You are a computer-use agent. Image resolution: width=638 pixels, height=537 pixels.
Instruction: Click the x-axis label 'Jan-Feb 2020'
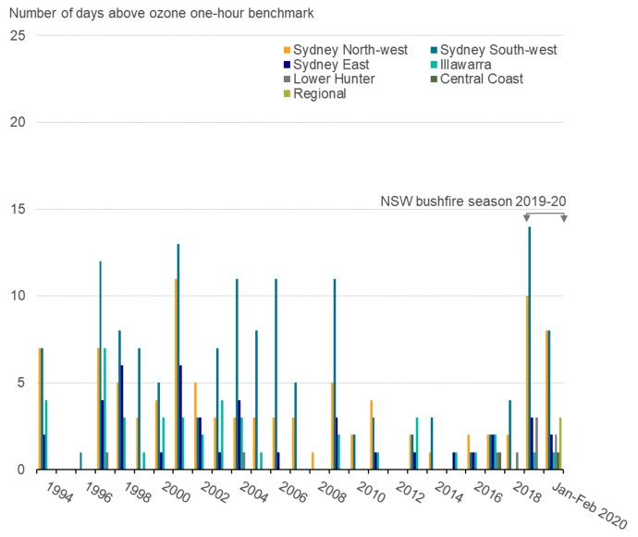coord(589,506)
